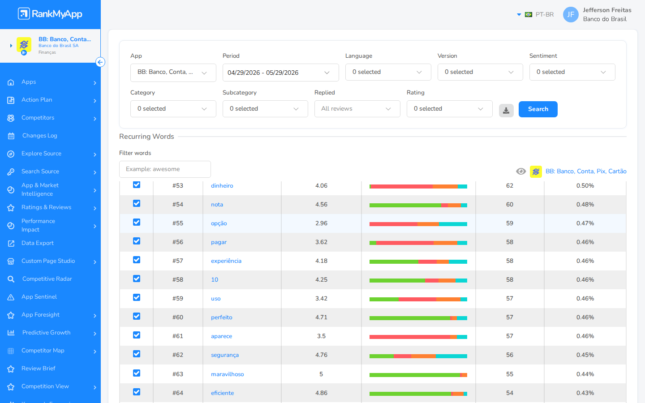Viewport: 645px width, 403px height.
Task: Open the word link segurança
Action: point(225,355)
